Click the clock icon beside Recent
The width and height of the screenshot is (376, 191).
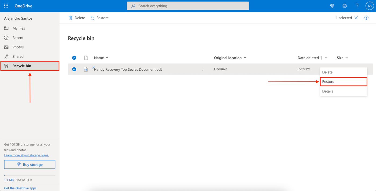click(6, 38)
